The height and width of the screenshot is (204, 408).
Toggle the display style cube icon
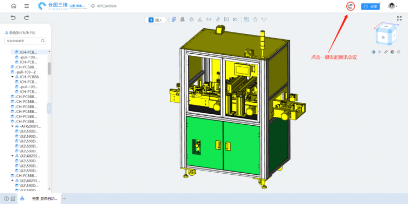coord(373,52)
